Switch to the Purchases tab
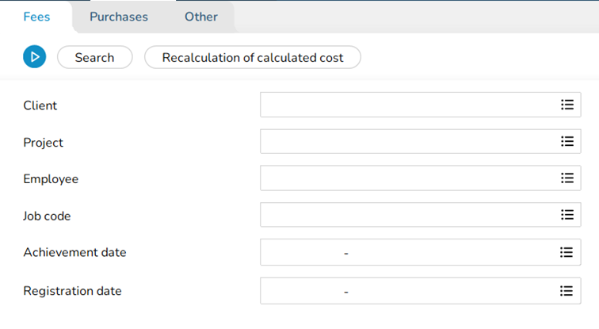The width and height of the screenshot is (599, 329). tap(118, 17)
